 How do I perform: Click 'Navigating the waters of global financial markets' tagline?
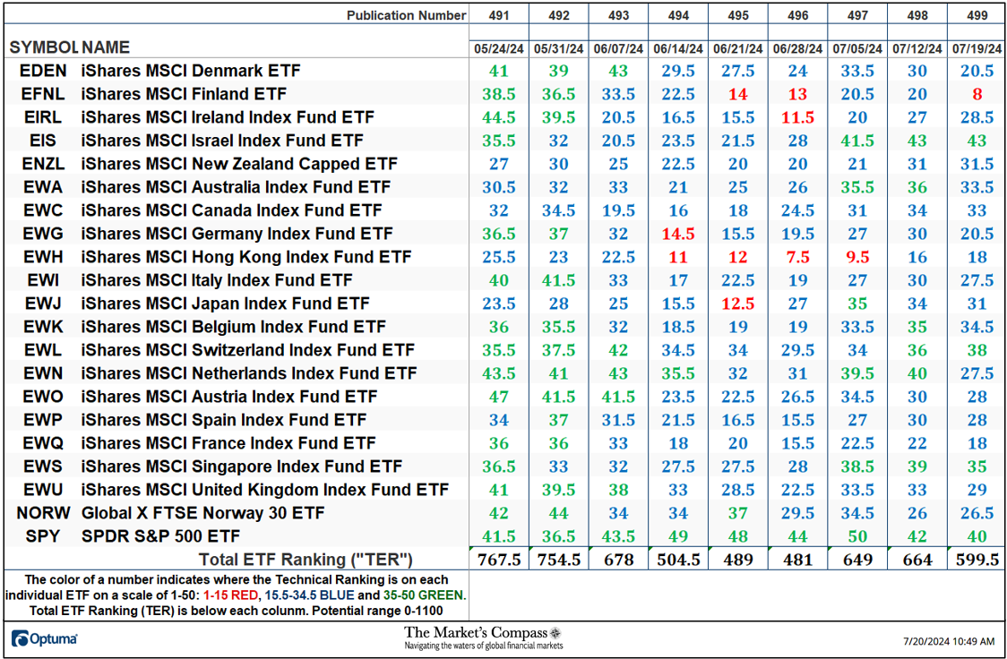pyautogui.click(x=483, y=646)
